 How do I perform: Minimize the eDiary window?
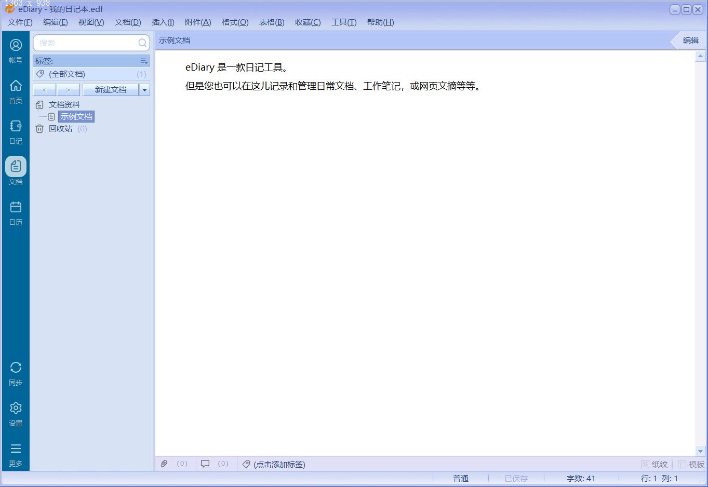pyautogui.click(x=675, y=9)
